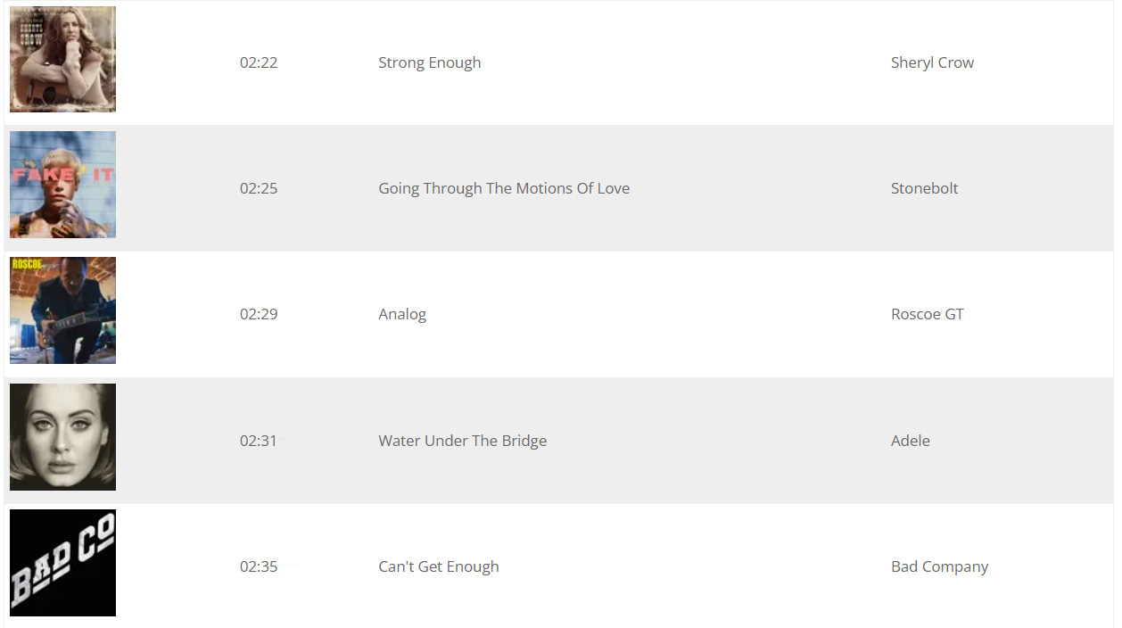Click the 02:35 play time

point(259,566)
